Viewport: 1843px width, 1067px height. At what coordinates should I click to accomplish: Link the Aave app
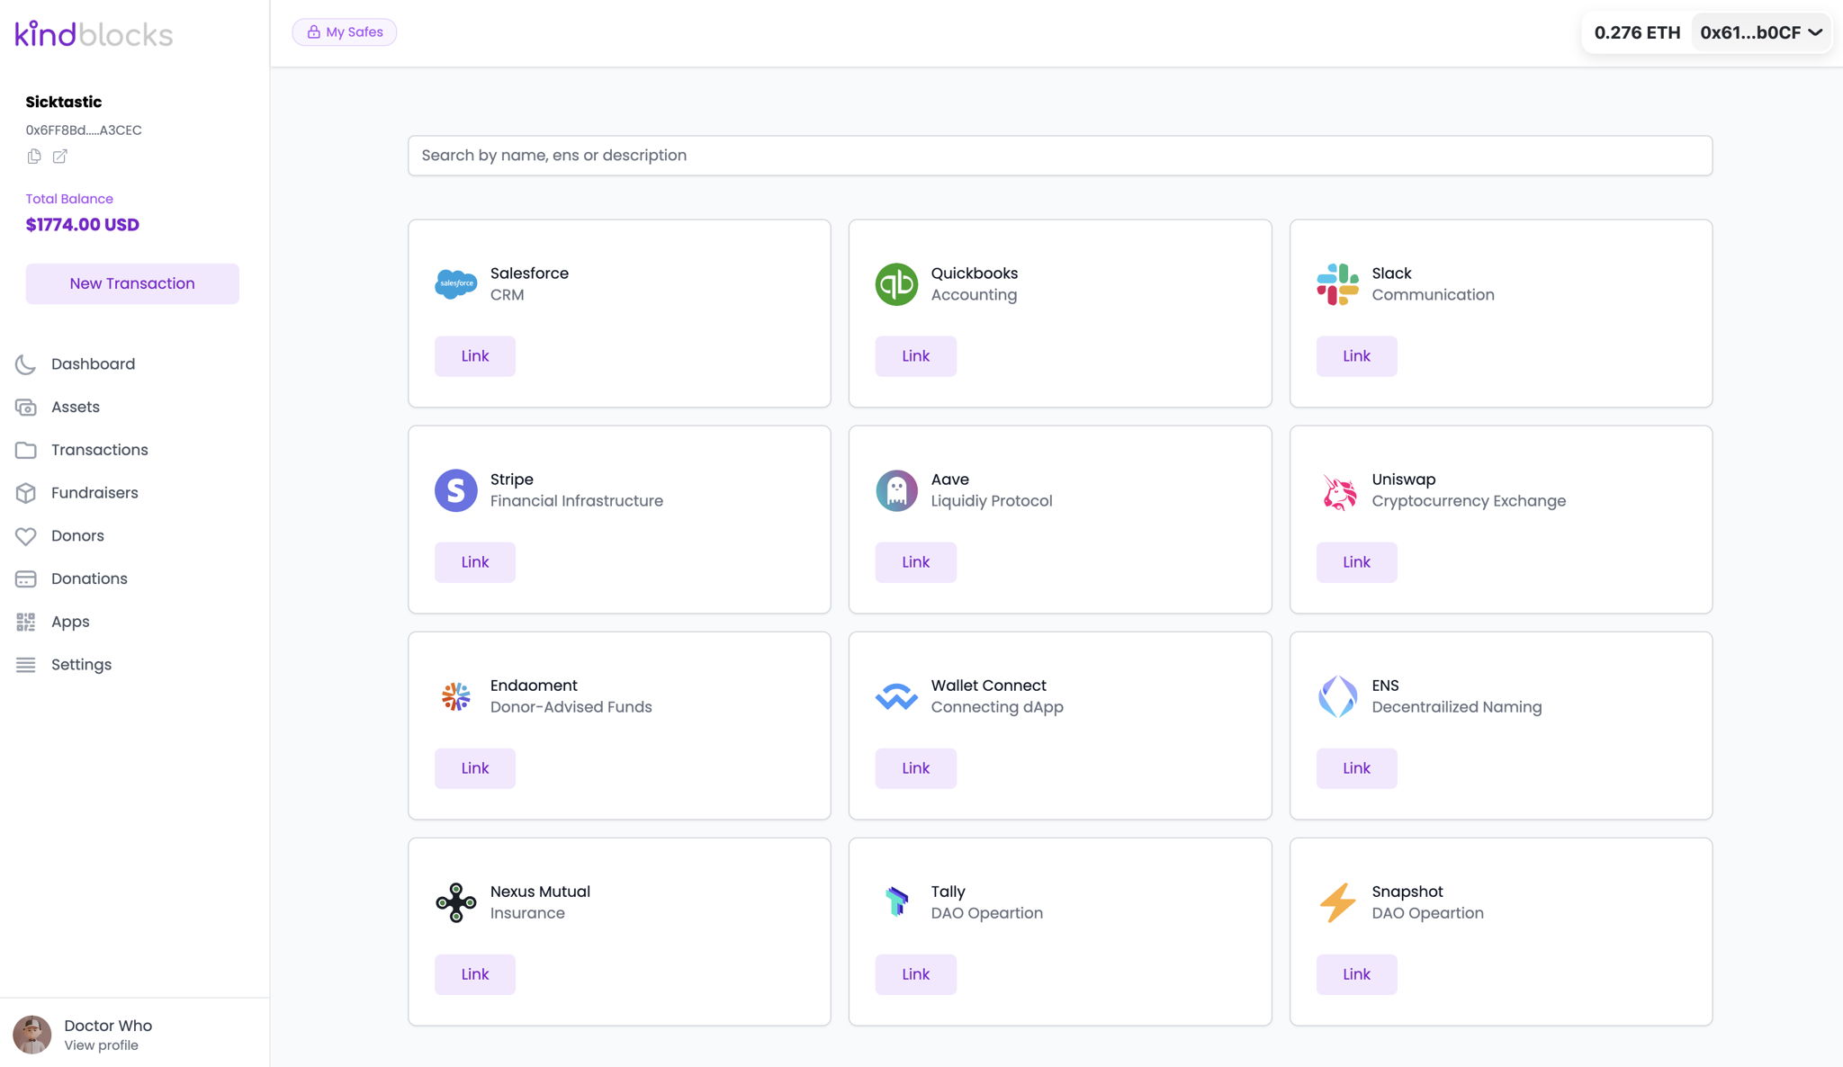point(916,562)
